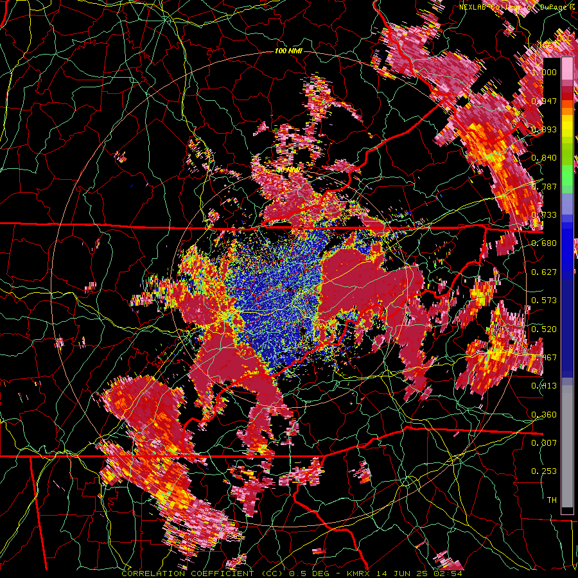Click the KMRX station identifier in caption
The height and width of the screenshot is (578, 578).
point(360,574)
